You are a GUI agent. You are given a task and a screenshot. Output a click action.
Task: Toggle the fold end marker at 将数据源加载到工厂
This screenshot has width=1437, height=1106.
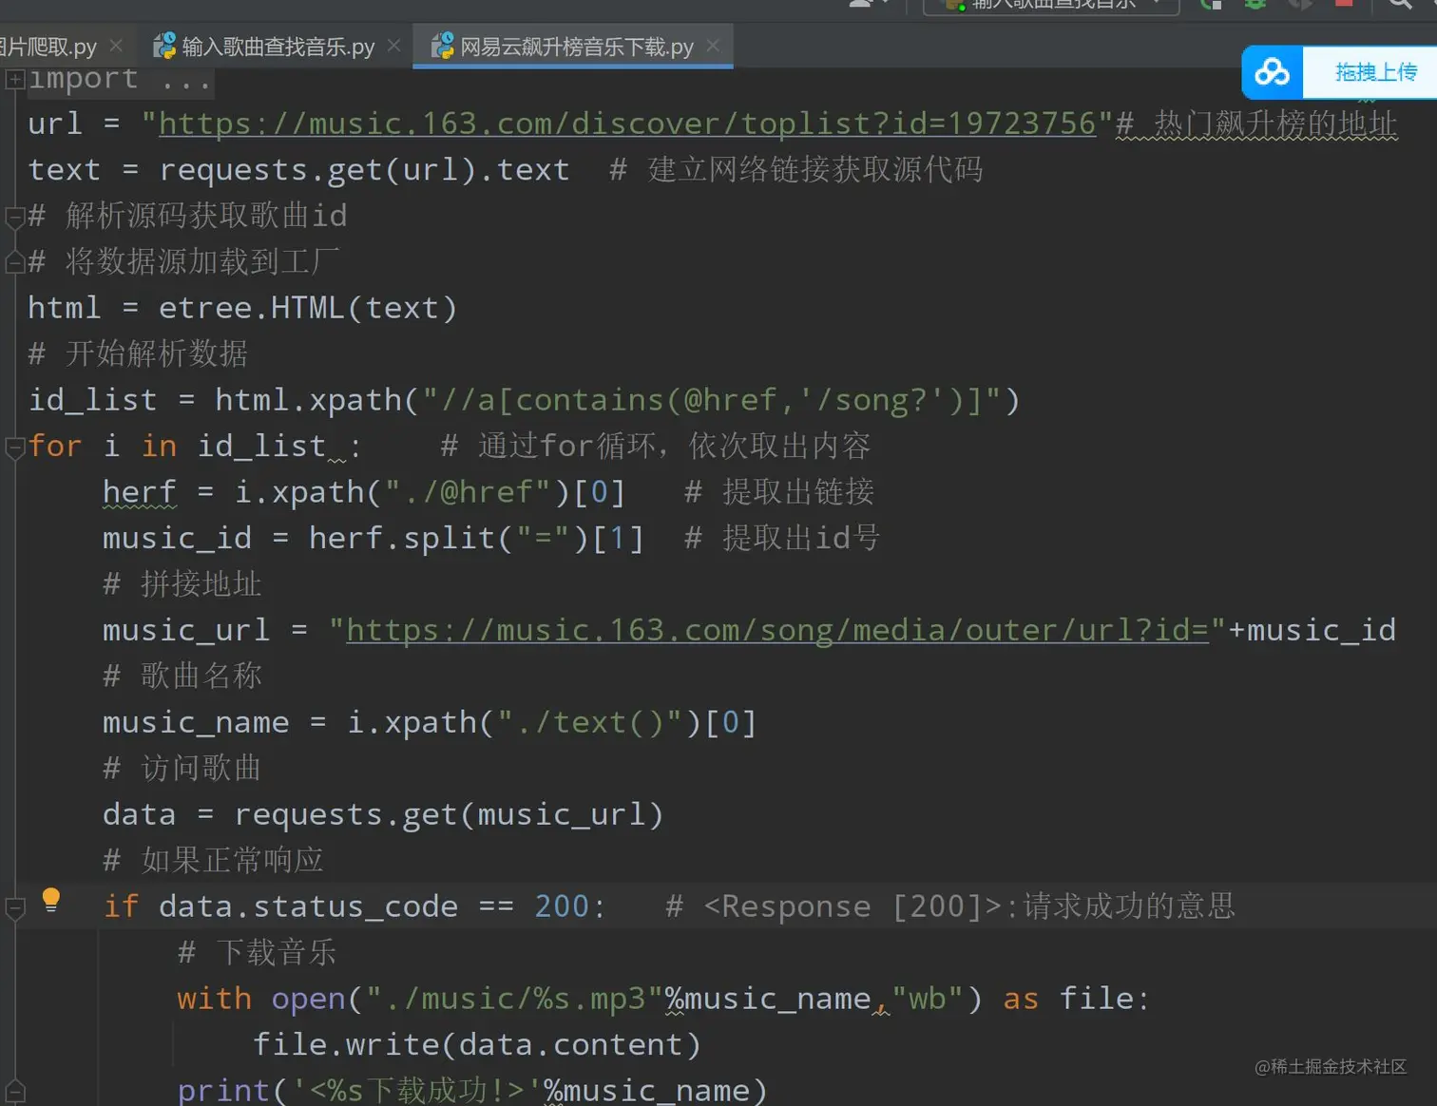click(14, 261)
